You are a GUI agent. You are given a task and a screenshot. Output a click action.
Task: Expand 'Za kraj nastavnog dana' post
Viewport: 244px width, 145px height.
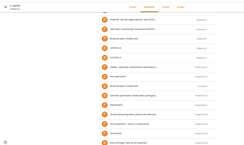[x=134, y=114]
